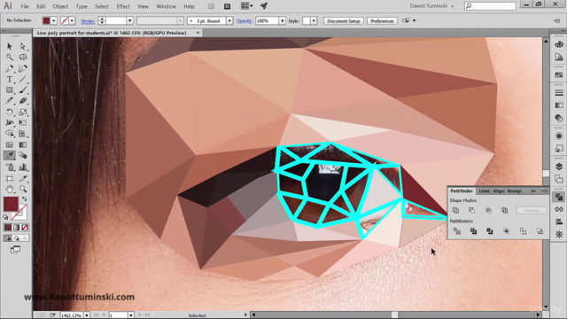
Task: Select the Hand tool
Action: coord(10,189)
